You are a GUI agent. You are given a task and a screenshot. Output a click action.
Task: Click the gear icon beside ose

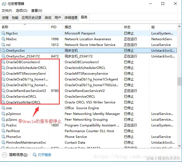tap(3, 108)
